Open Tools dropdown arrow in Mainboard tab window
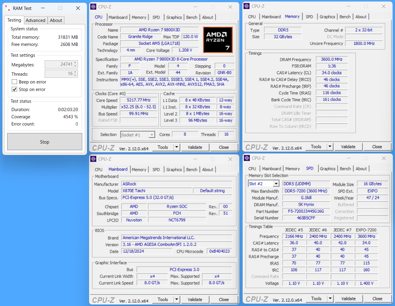The height and width of the screenshot is (306, 395). point(177,299)
